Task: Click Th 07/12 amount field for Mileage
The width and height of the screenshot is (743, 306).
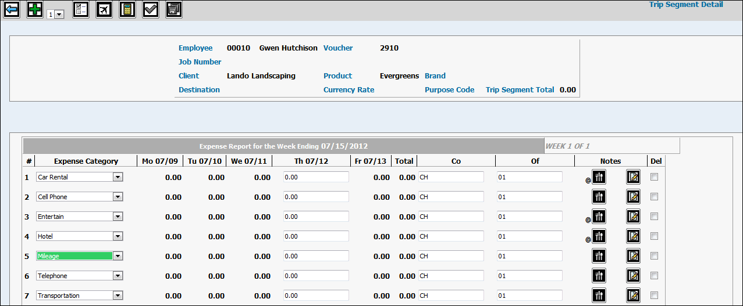Action: tap(316, 256)
